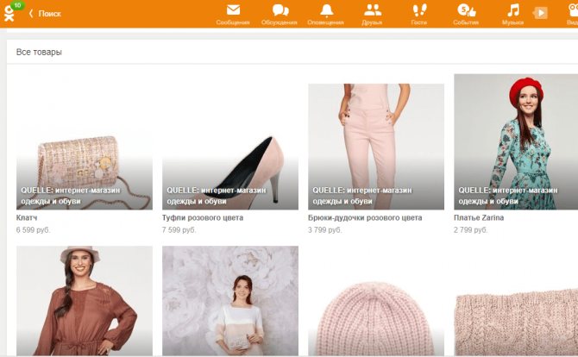The height and width of the screenshot is (357, 578).
Task: Click QUELLE shop label on shoe image
Action: [217, 196]
